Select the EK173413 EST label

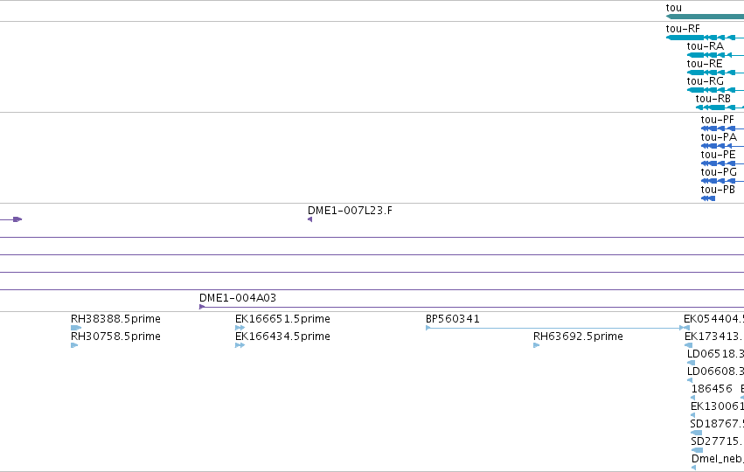[x=714, y=337]
